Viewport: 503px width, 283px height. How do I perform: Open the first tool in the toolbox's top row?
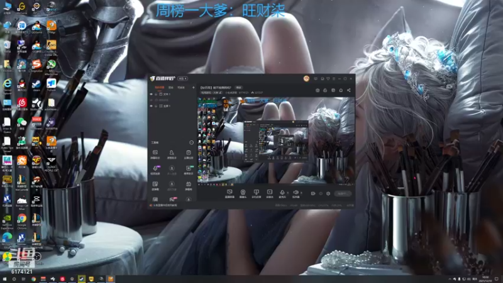[155, 154]
